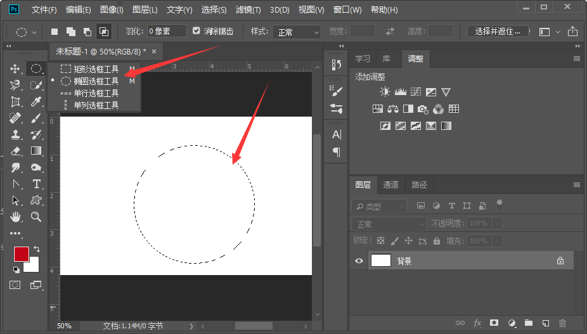The image size is (587, 334).
Task: Open the 滤镜(T) menu
Action: pyautogui.click(x=248, y=10)
